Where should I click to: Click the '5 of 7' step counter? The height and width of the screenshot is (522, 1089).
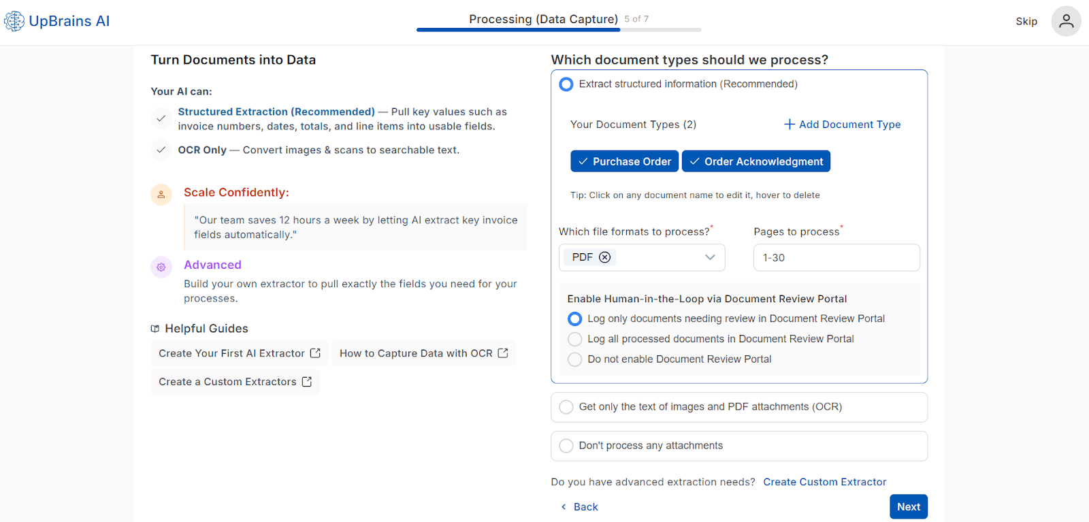(x=636, y=19)
